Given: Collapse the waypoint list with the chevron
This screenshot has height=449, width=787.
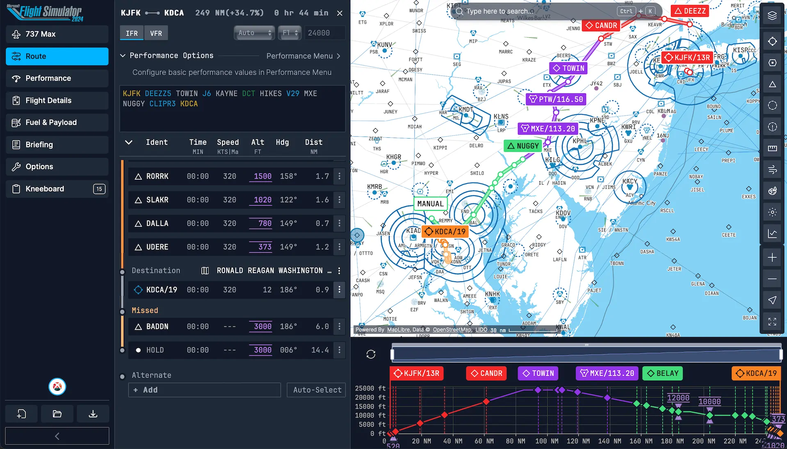Looking at the screenshot, I should (x=128, y=143).
